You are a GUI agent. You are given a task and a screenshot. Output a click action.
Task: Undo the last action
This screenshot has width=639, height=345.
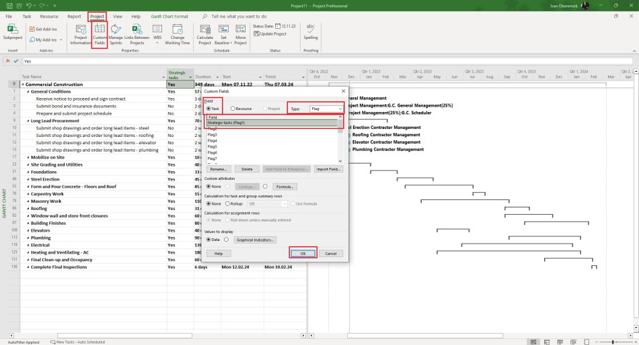[x=28, y=5]
